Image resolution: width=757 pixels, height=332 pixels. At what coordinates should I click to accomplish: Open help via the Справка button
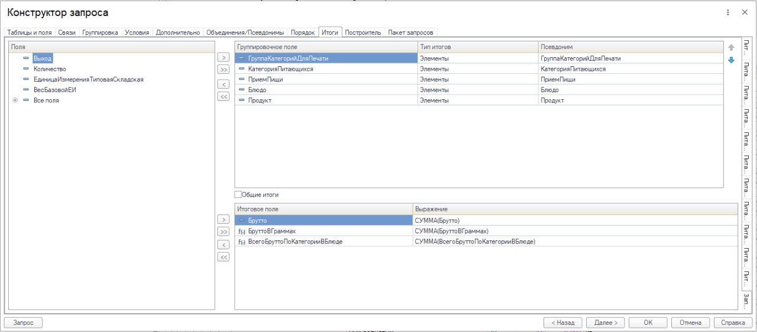click(x=733, y=323)
